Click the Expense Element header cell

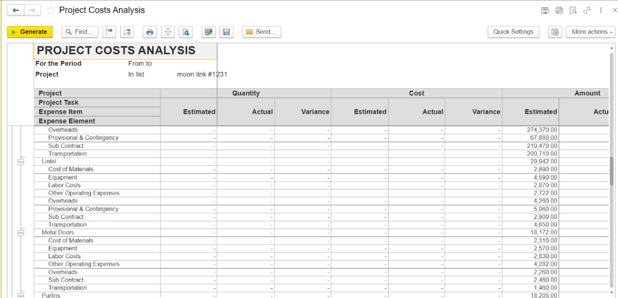pos(97,121)
